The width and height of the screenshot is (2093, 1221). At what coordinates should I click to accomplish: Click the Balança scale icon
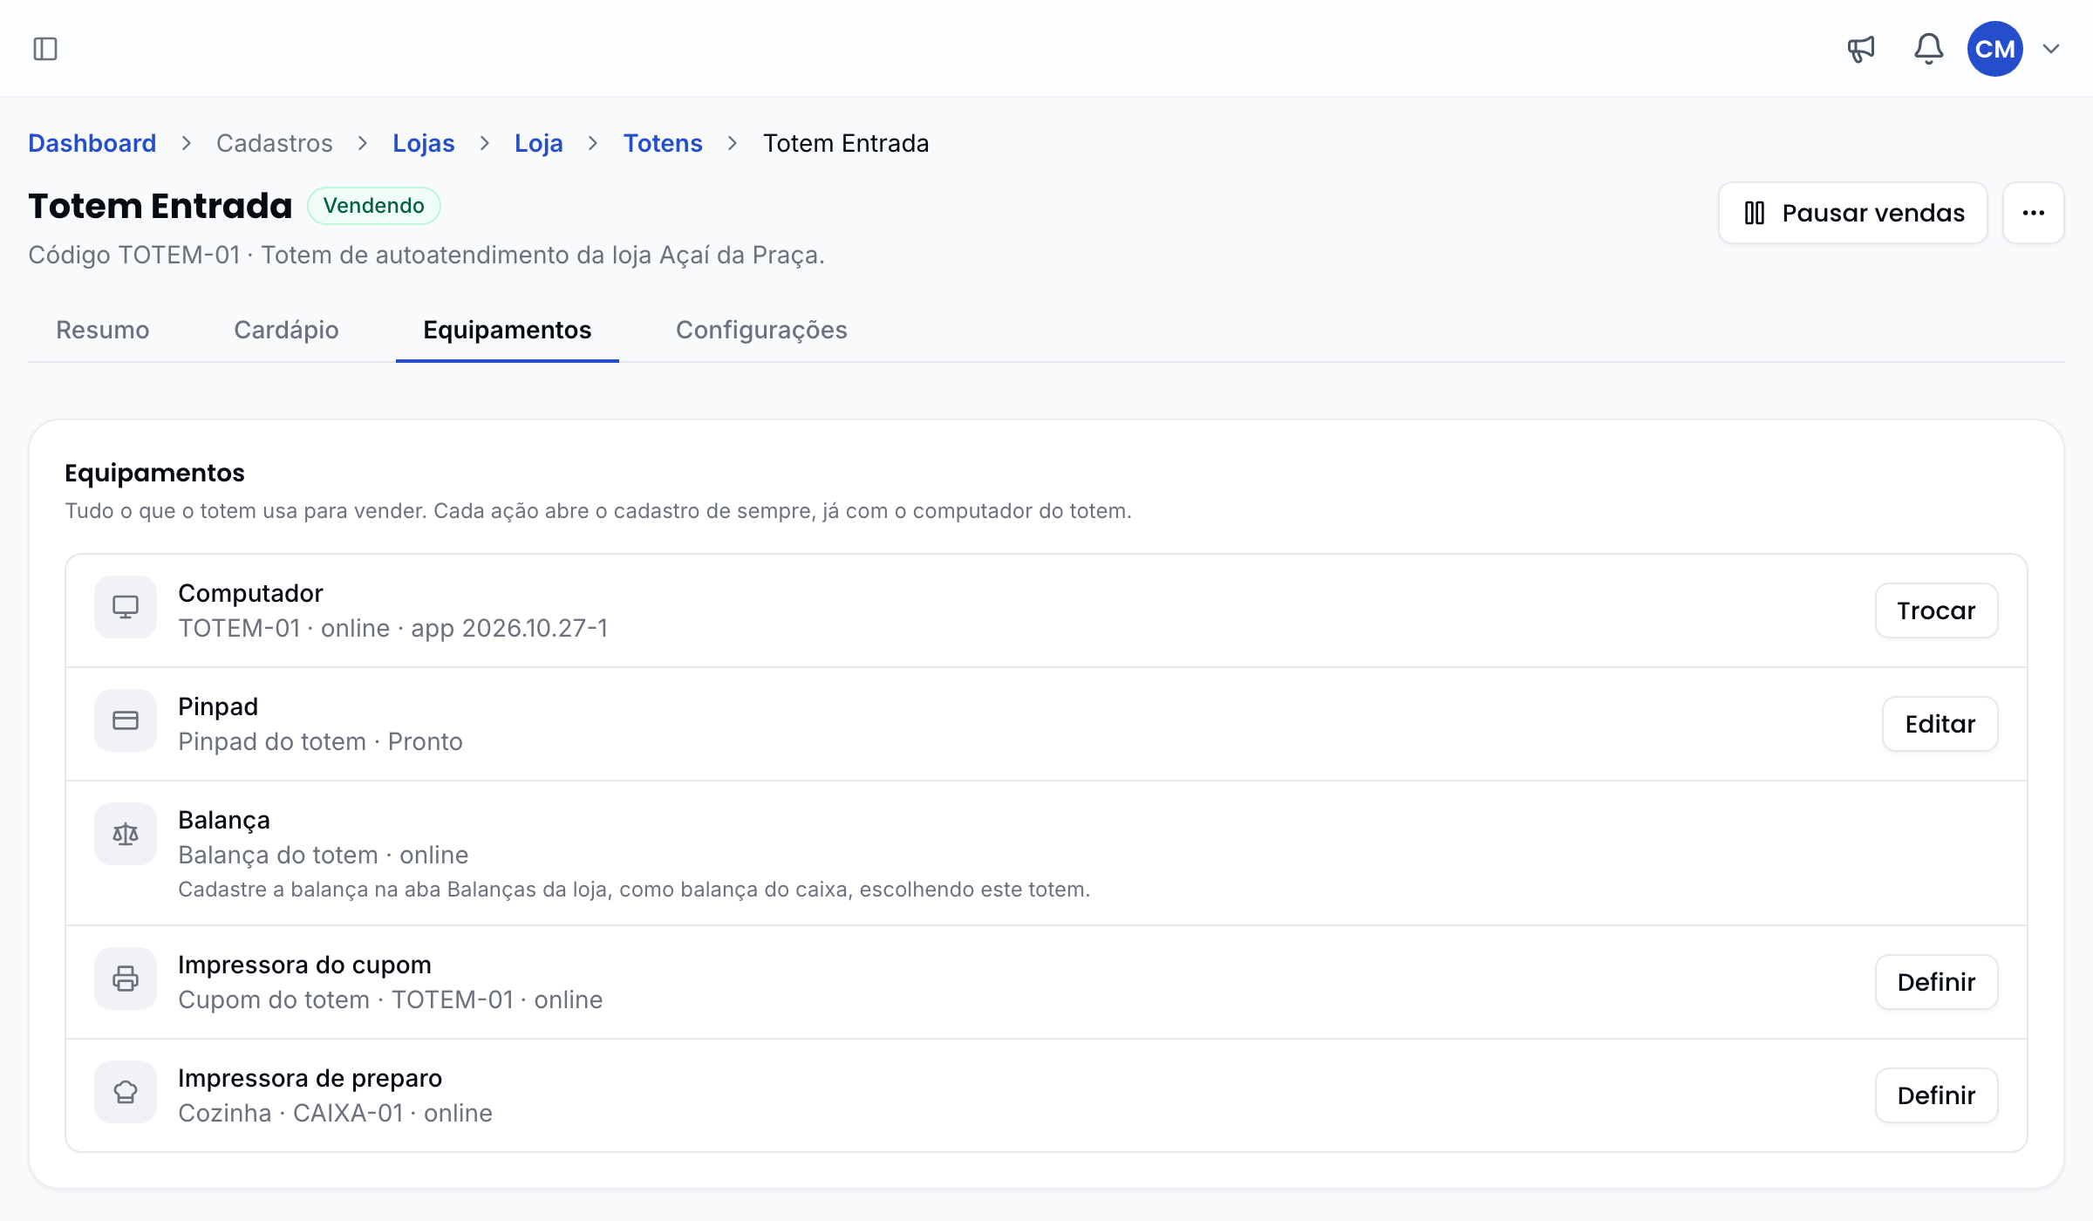[126, 834]
